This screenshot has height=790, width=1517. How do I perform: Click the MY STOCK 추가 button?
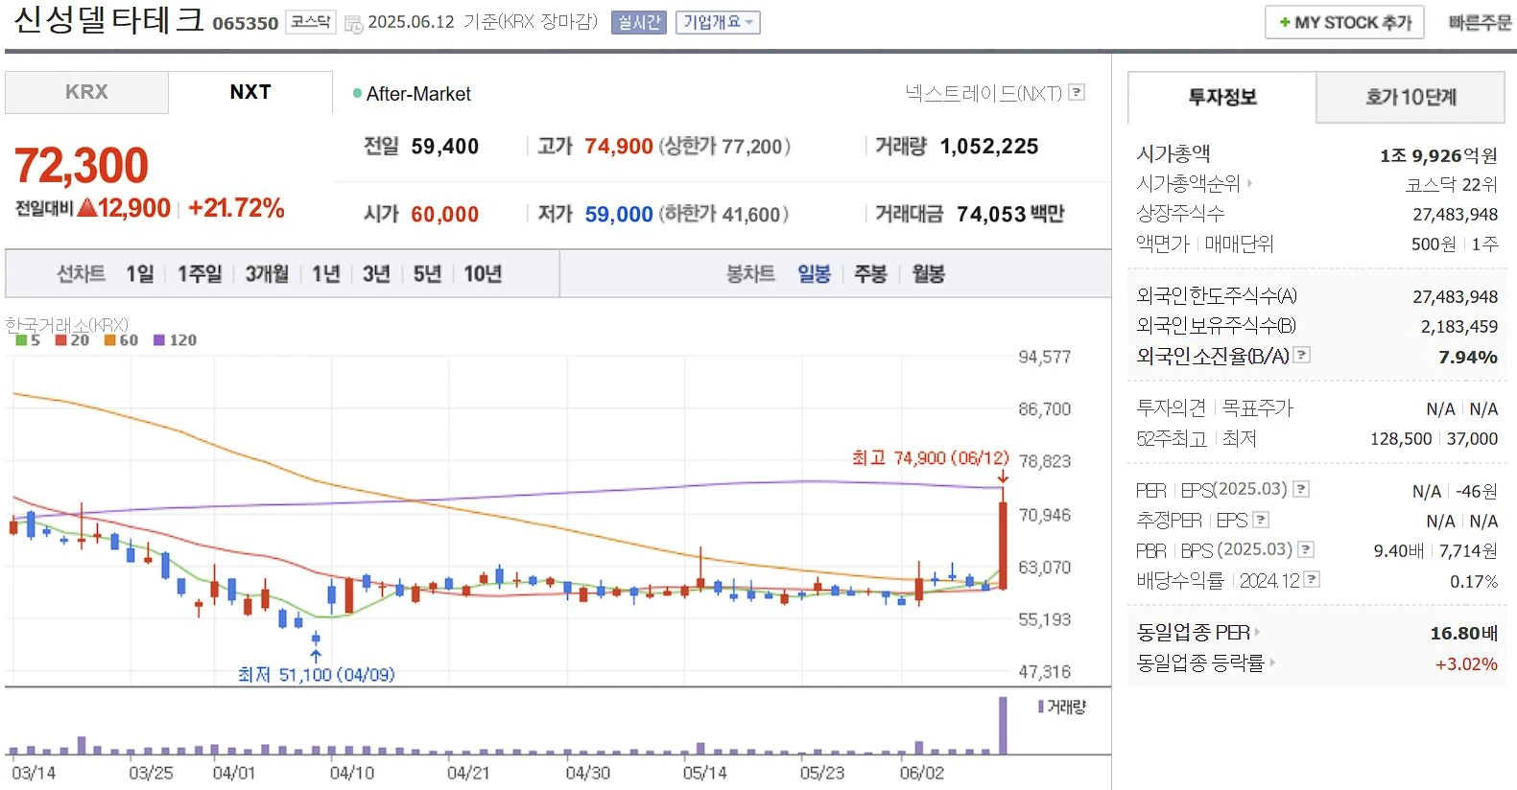pyautogui.click(x=1344, y=22)
